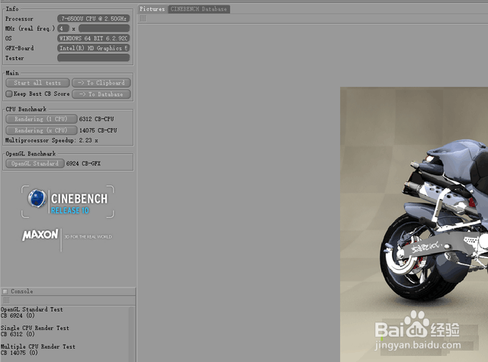Click console line CB 6312 (0)
488x362 pixels.
point(18,335)
